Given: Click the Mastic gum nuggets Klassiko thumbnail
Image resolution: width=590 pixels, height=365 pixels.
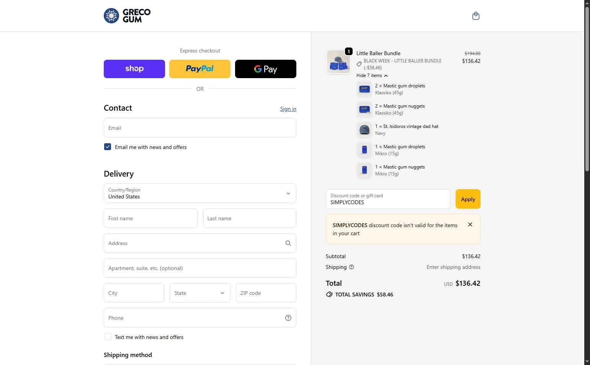Looking at the screenshot, I should click(x=364, y=110).
